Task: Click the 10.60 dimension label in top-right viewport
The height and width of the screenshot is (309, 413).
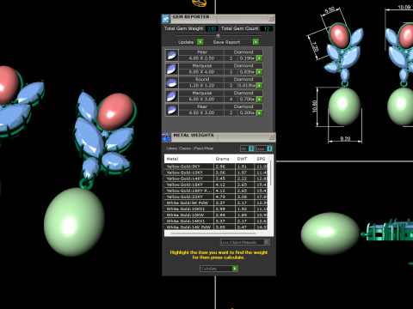Action: pos(315,106)
